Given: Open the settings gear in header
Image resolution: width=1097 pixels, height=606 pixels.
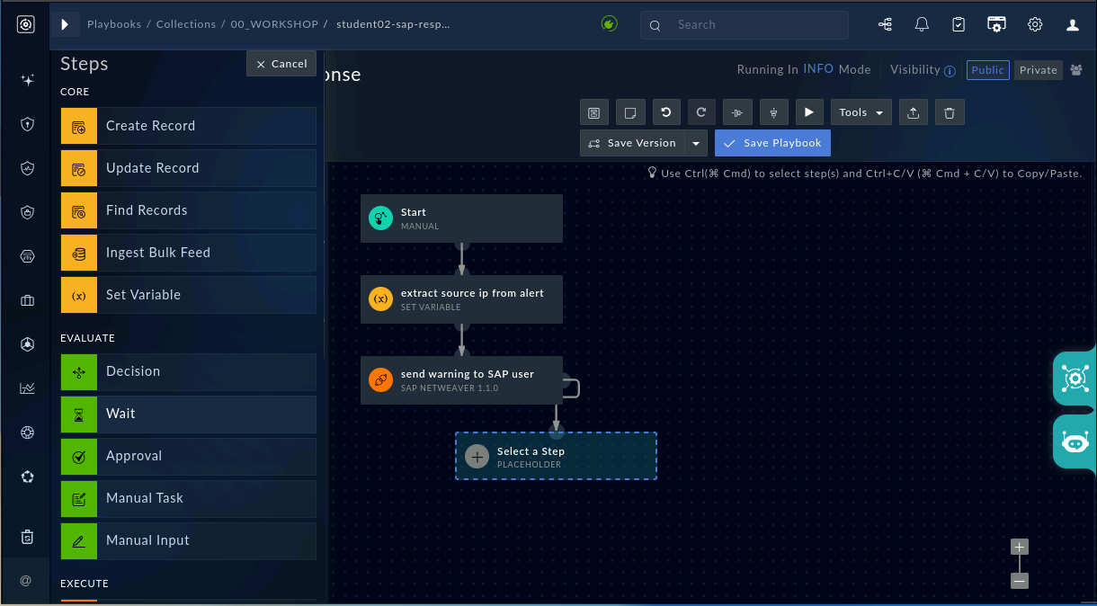Looking at the screenshot, I should point(1035,25).
